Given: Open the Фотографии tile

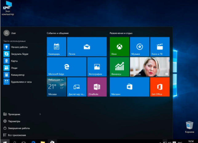Looking at the screenshot, I should (97, 67).
